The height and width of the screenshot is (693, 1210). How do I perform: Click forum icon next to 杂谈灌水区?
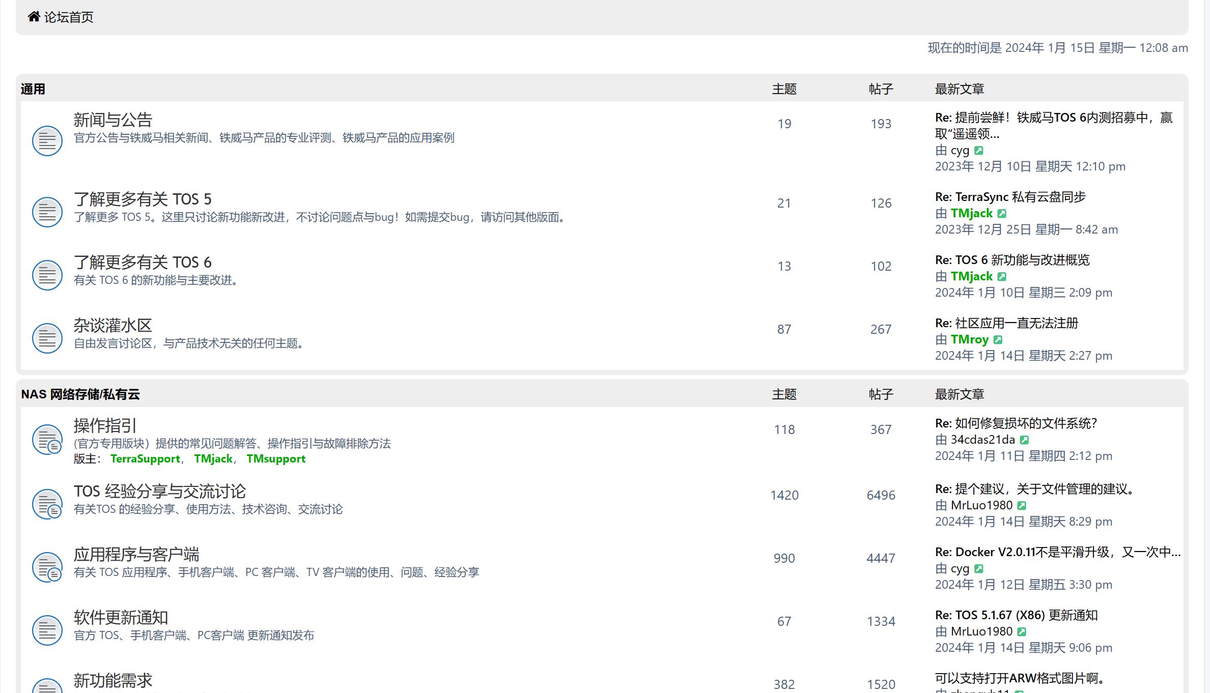(47, 338)
